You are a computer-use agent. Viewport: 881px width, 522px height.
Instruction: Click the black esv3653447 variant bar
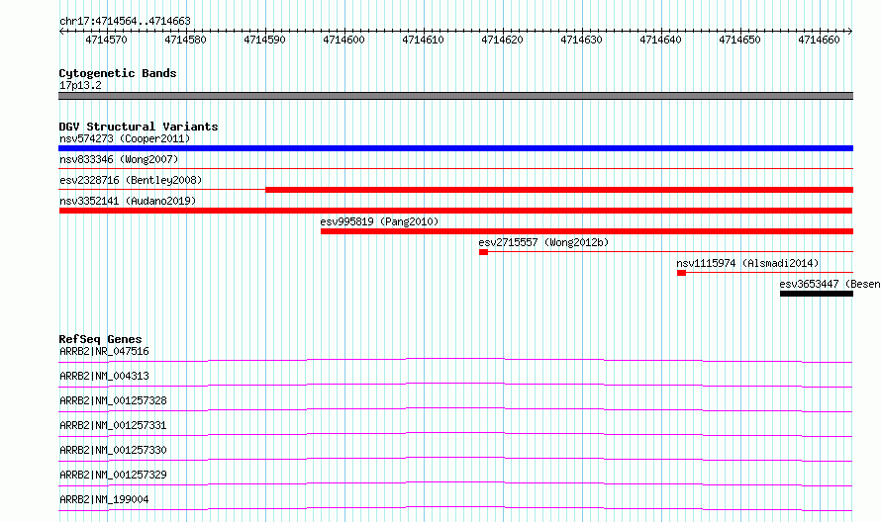[817, 294]
